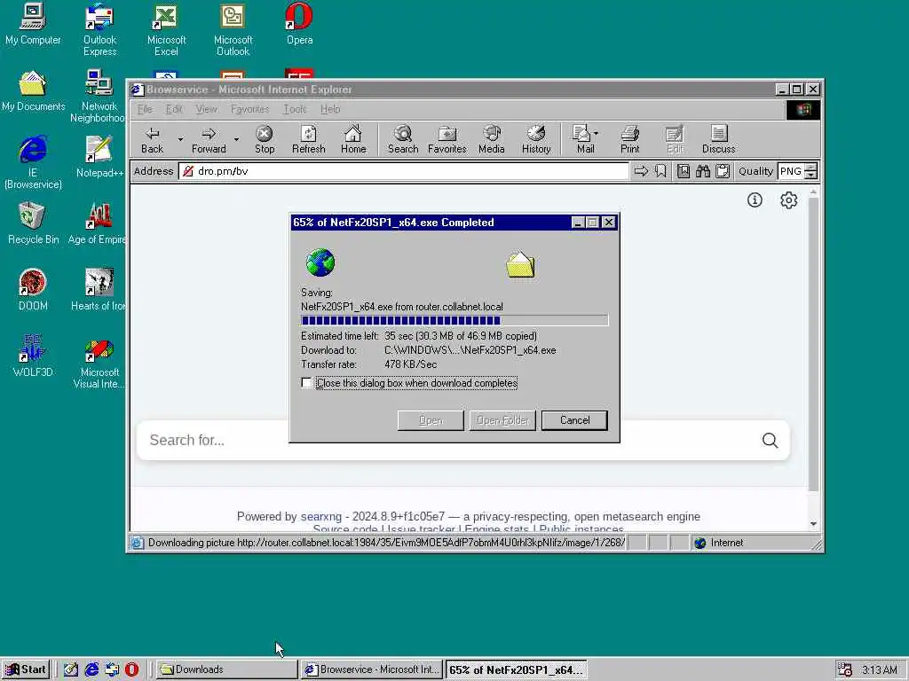
Task: Enable close dialog when download completes
Action: coord(306,383)
